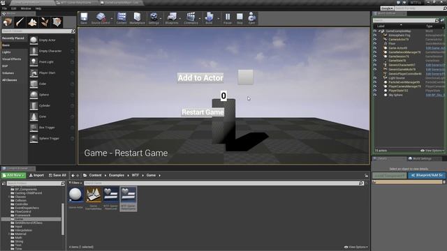Click Save All in Content Browser
Image resolution: width=447 pixels, height=251 pixels.
tap(57, 175)
